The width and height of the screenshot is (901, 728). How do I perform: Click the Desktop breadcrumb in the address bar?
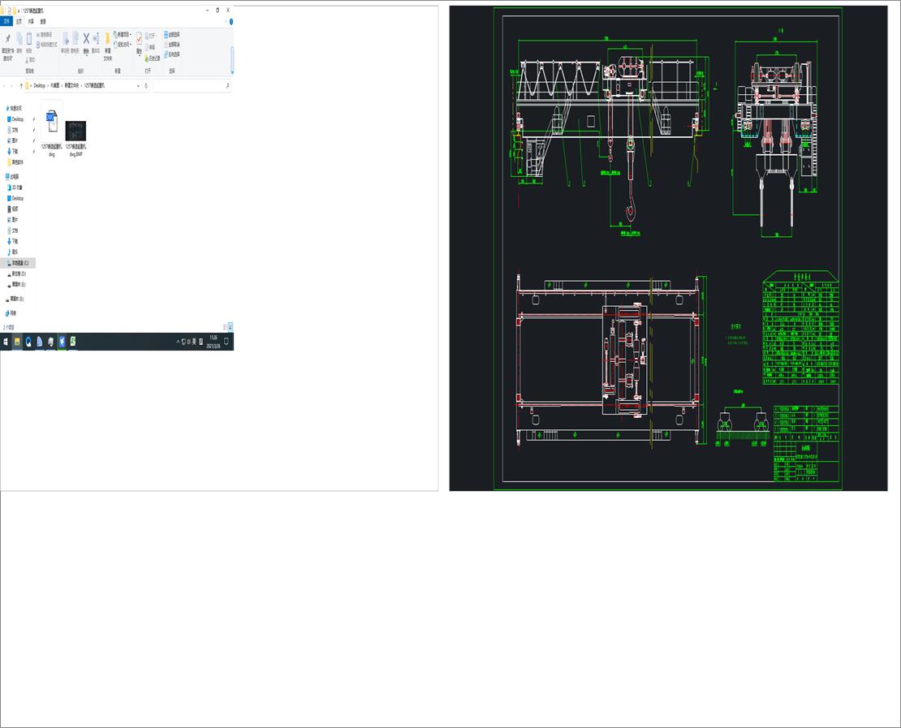tap(39, 85)
